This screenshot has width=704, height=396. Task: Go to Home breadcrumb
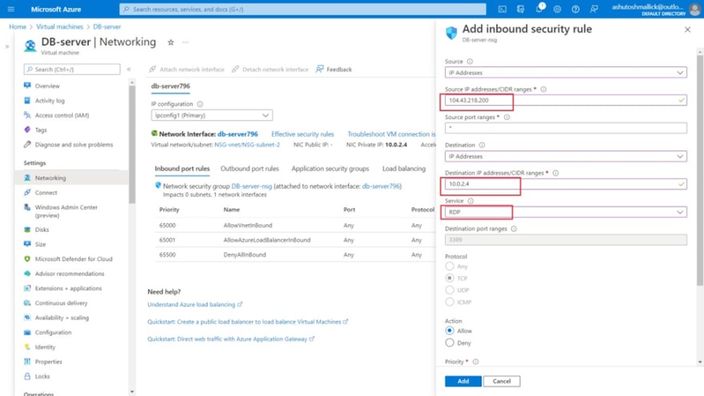click(18, 26)
